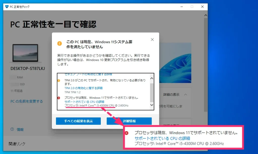Image resolution: width=258 pixels, height=154 pixels.
Task: Click the orange warning icon beside TPM 2.0 message
Action: tap(59, 81)
